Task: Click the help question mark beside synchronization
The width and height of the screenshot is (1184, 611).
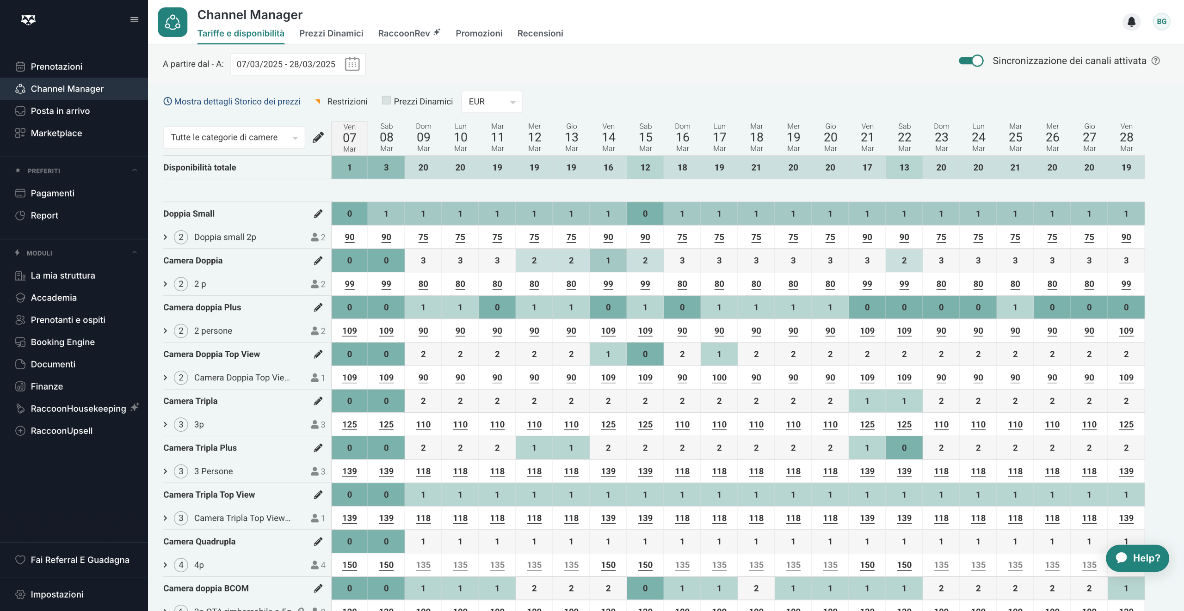Action: click(x=1156, y=61)
